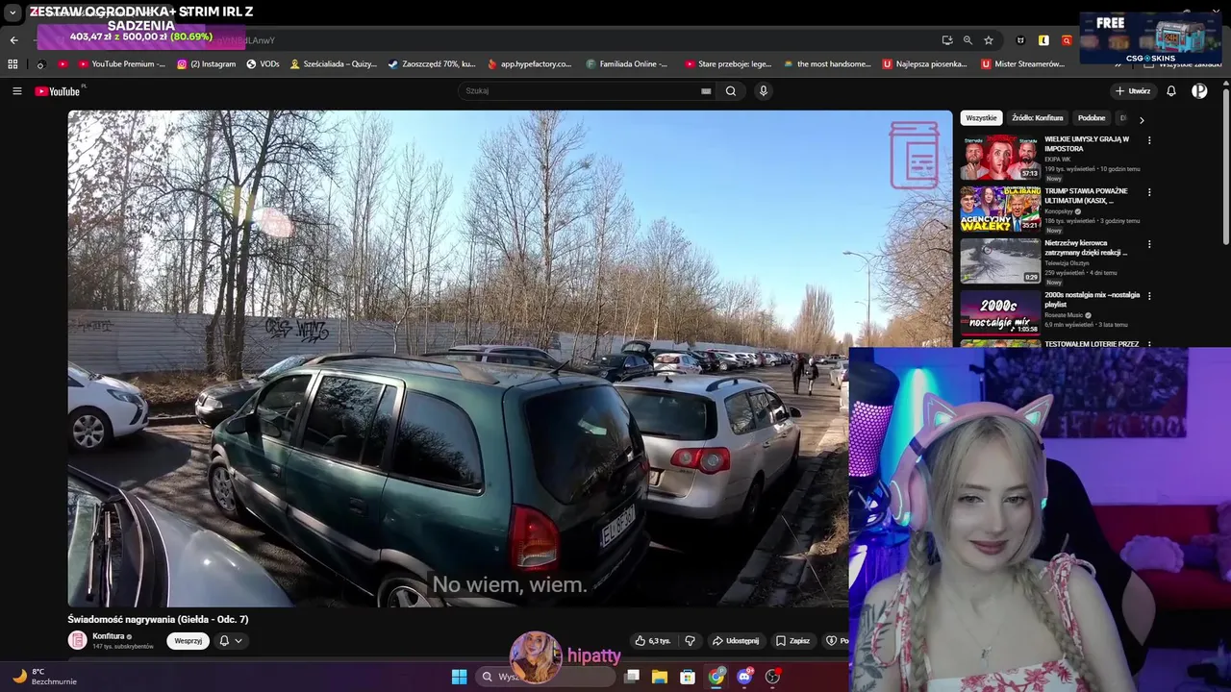Open the YouTube Premium bookmark
Viewport: 1231px width, 692px height.
[121, 64]
